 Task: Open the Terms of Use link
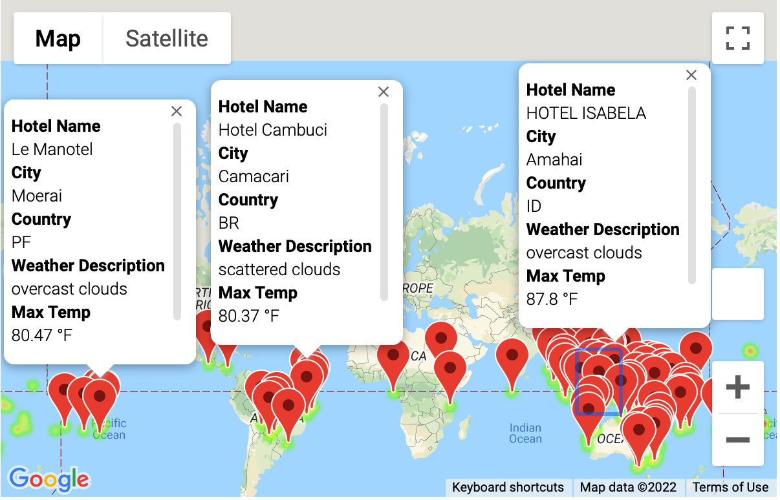pyautogui.click(x=731, y=488)
